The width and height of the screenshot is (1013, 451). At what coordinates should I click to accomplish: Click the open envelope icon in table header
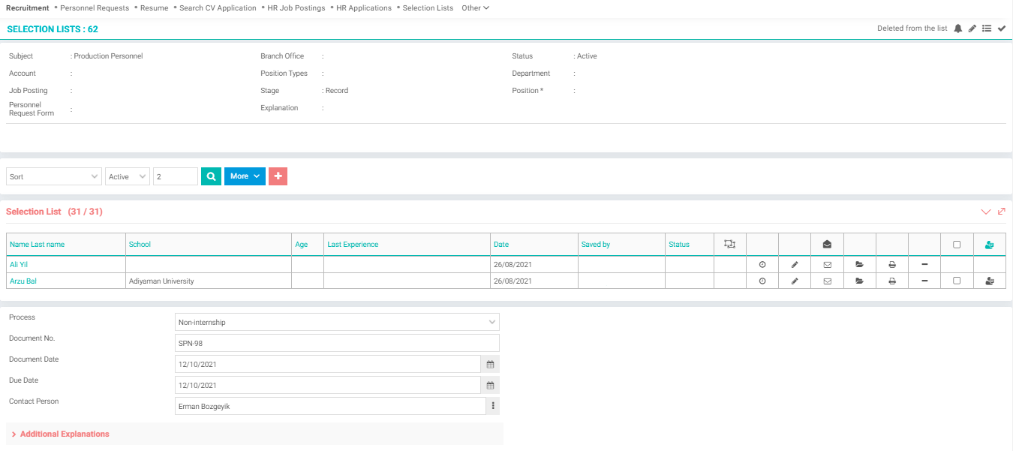click(827, 244)
